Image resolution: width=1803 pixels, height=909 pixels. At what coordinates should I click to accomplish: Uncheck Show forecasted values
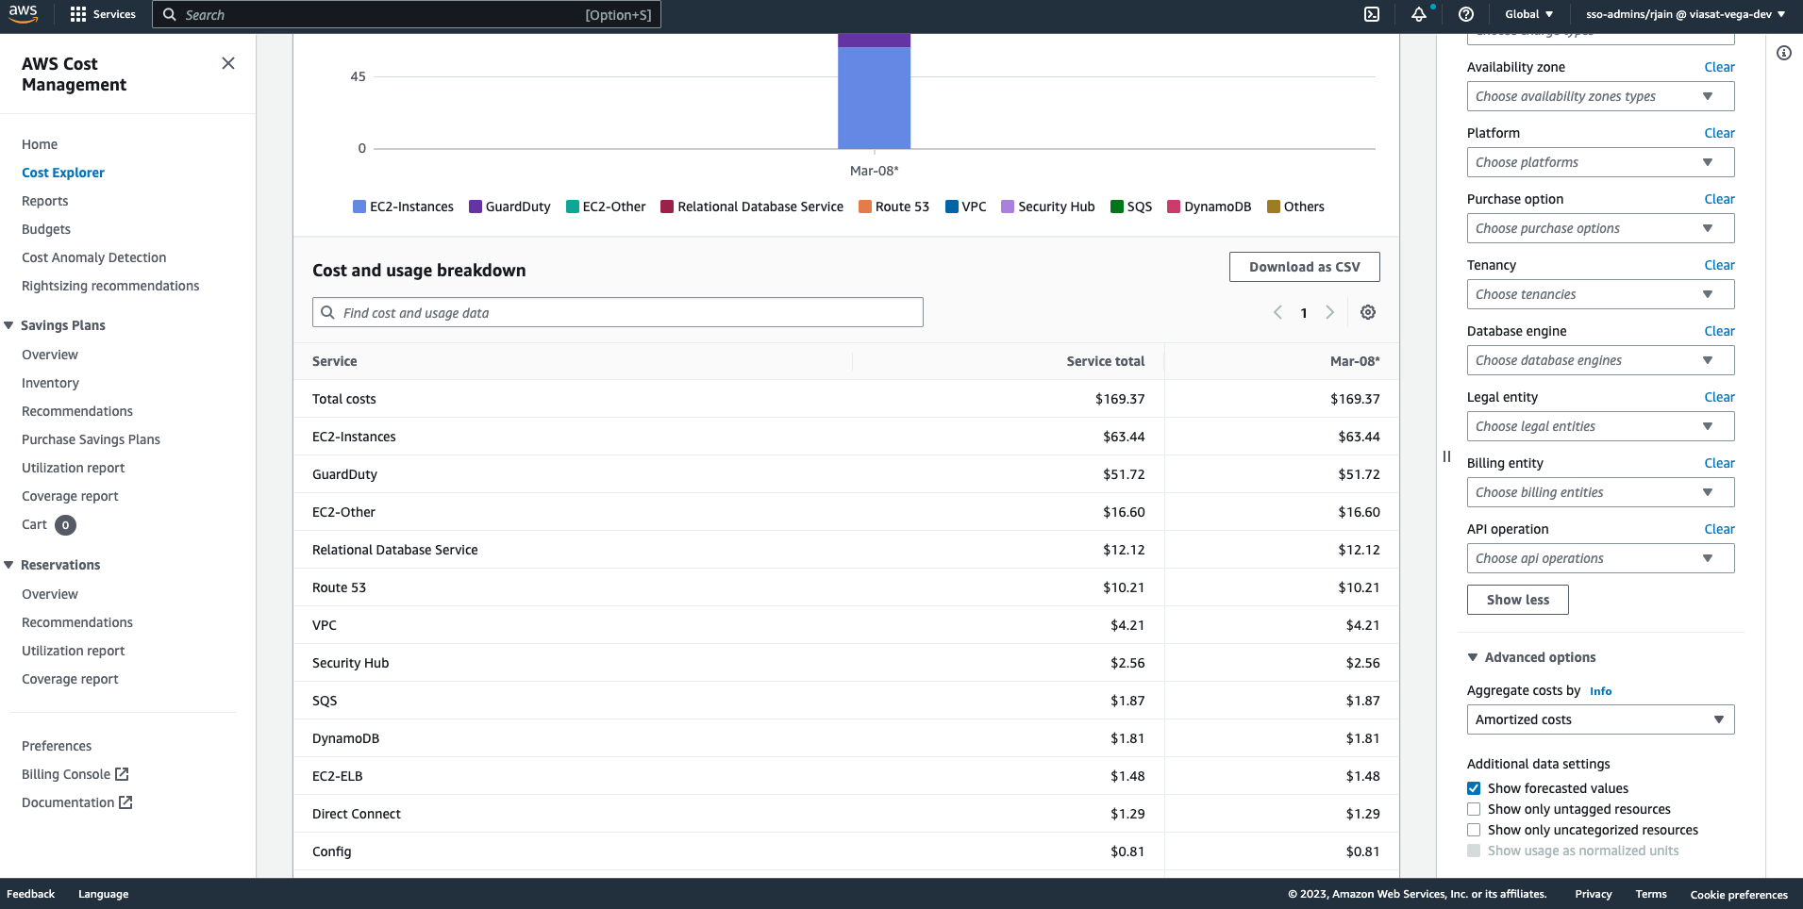[x=1474, y=788]
